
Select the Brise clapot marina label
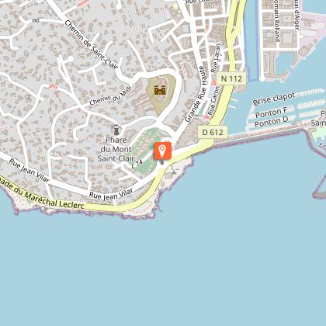[274, 99]
